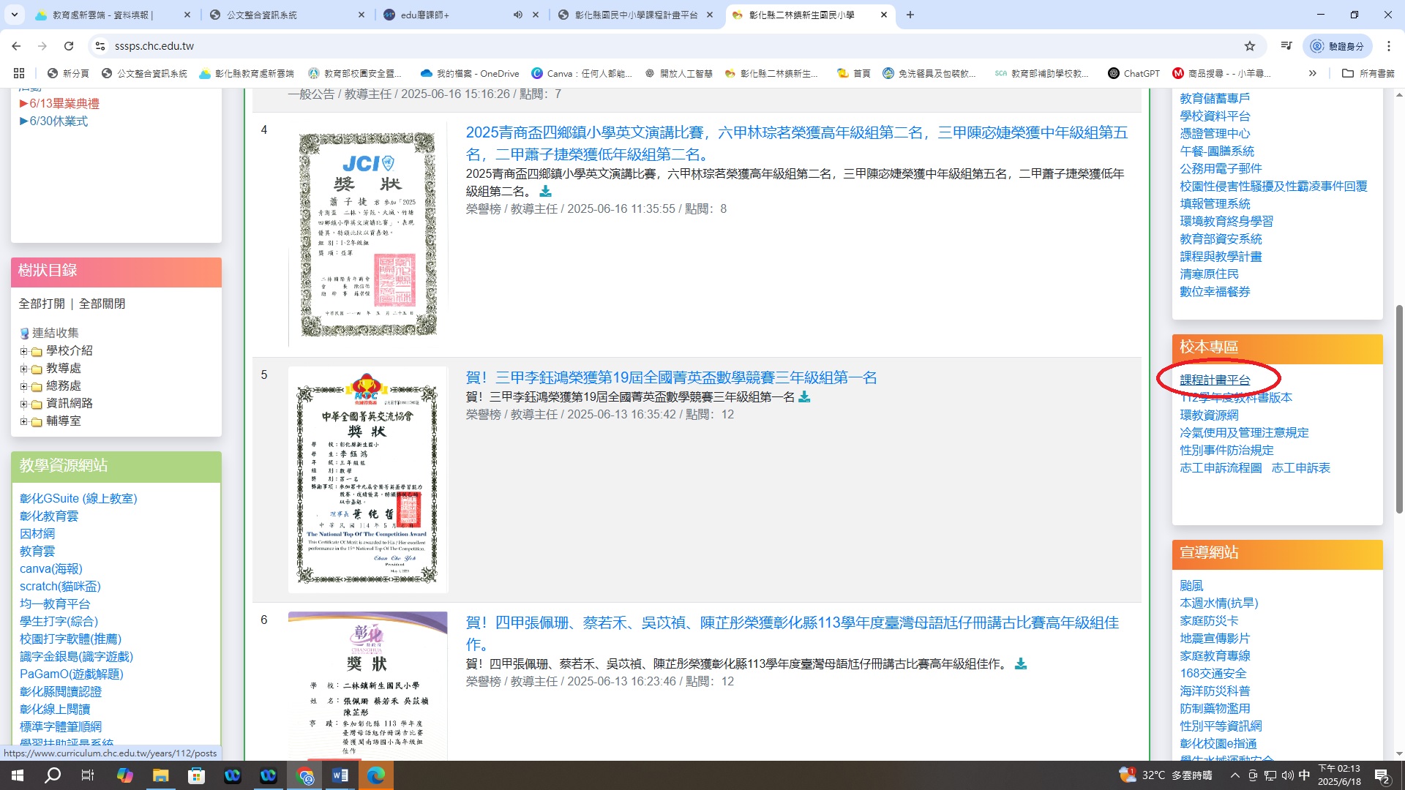
Task: Mute the edu磨課師+ tab audio icon
Action: coord(518,15)
